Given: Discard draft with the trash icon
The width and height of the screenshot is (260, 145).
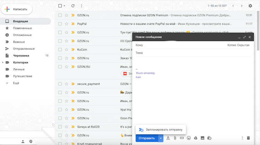Looking at the screenshot, I should pos(248,138).
